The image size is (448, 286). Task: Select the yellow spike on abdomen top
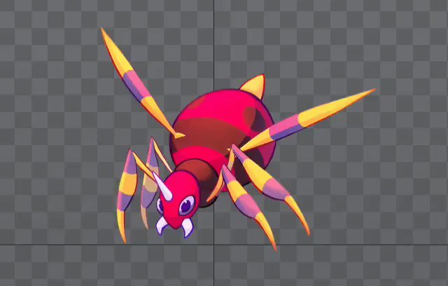point(253,86)
